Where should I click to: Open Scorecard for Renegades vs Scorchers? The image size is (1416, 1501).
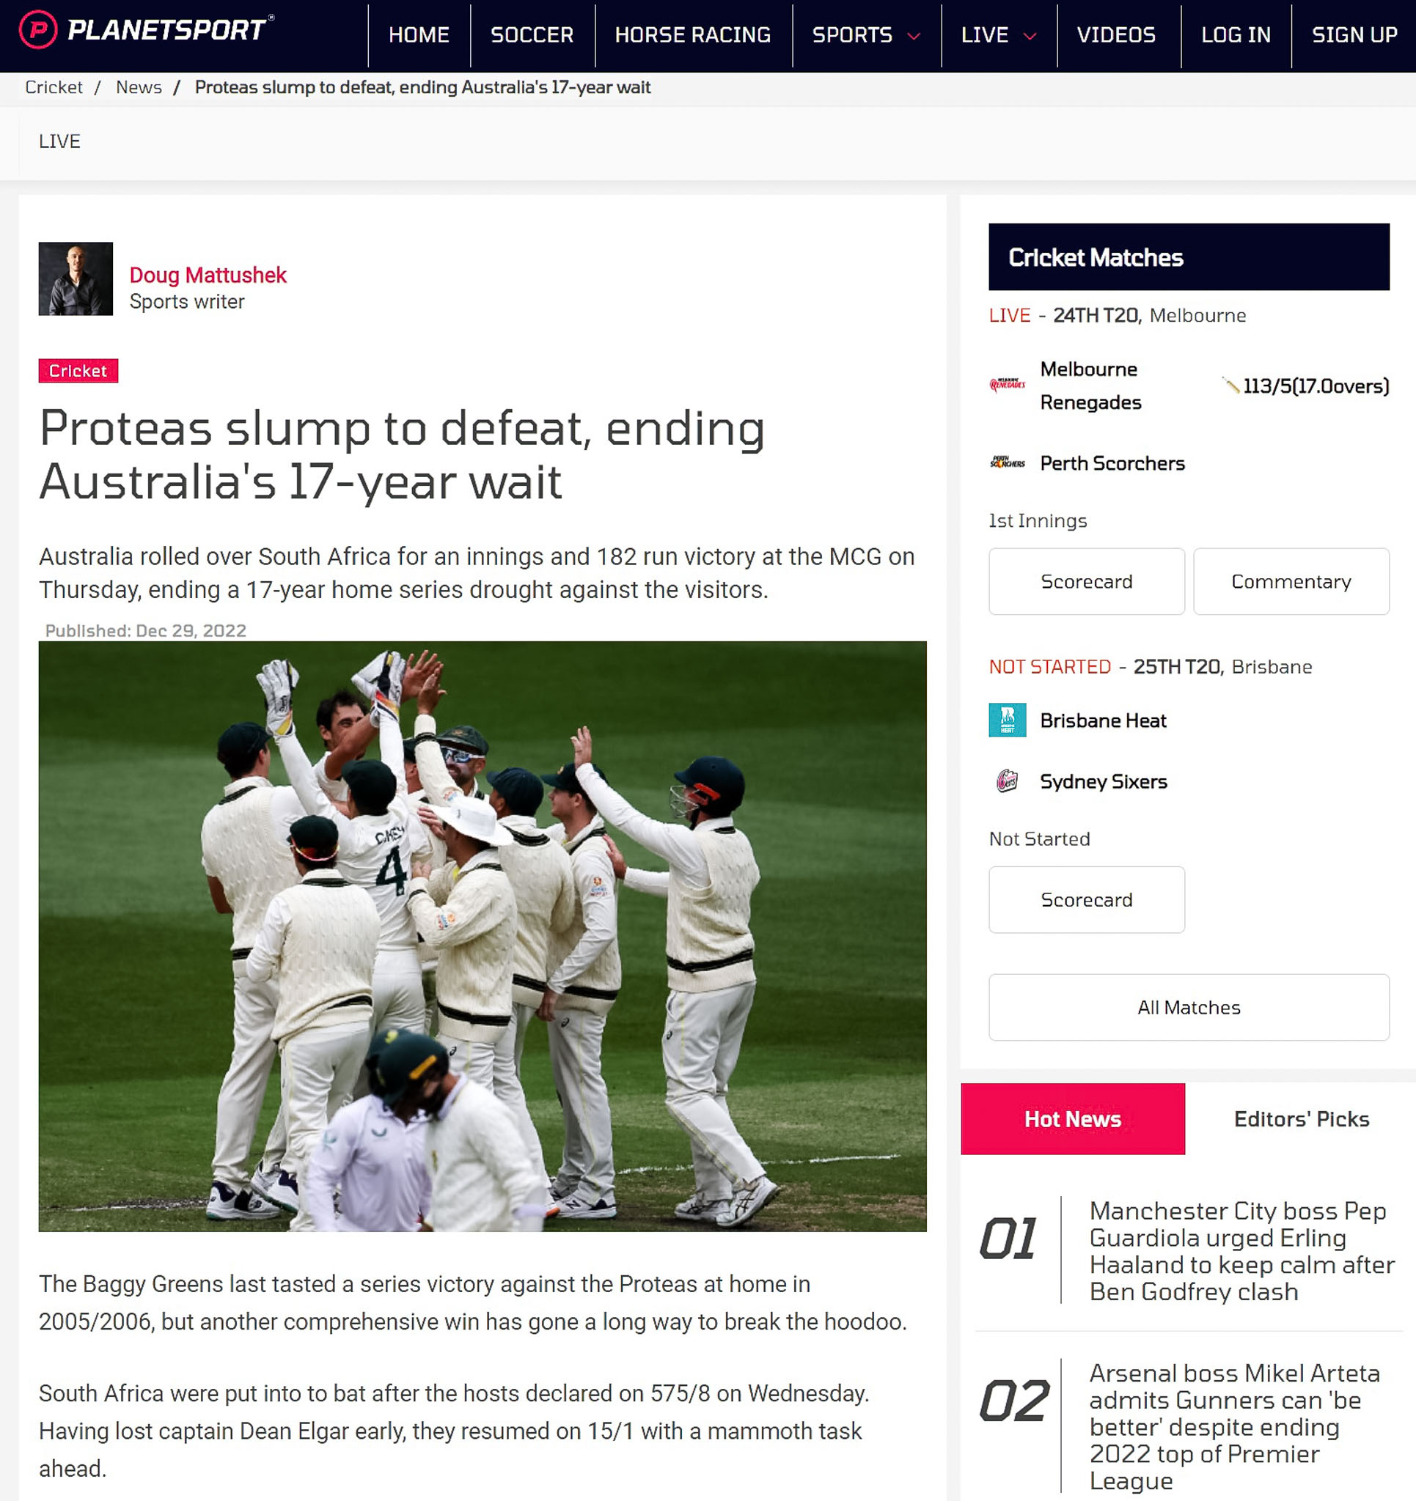[1086, 581]
